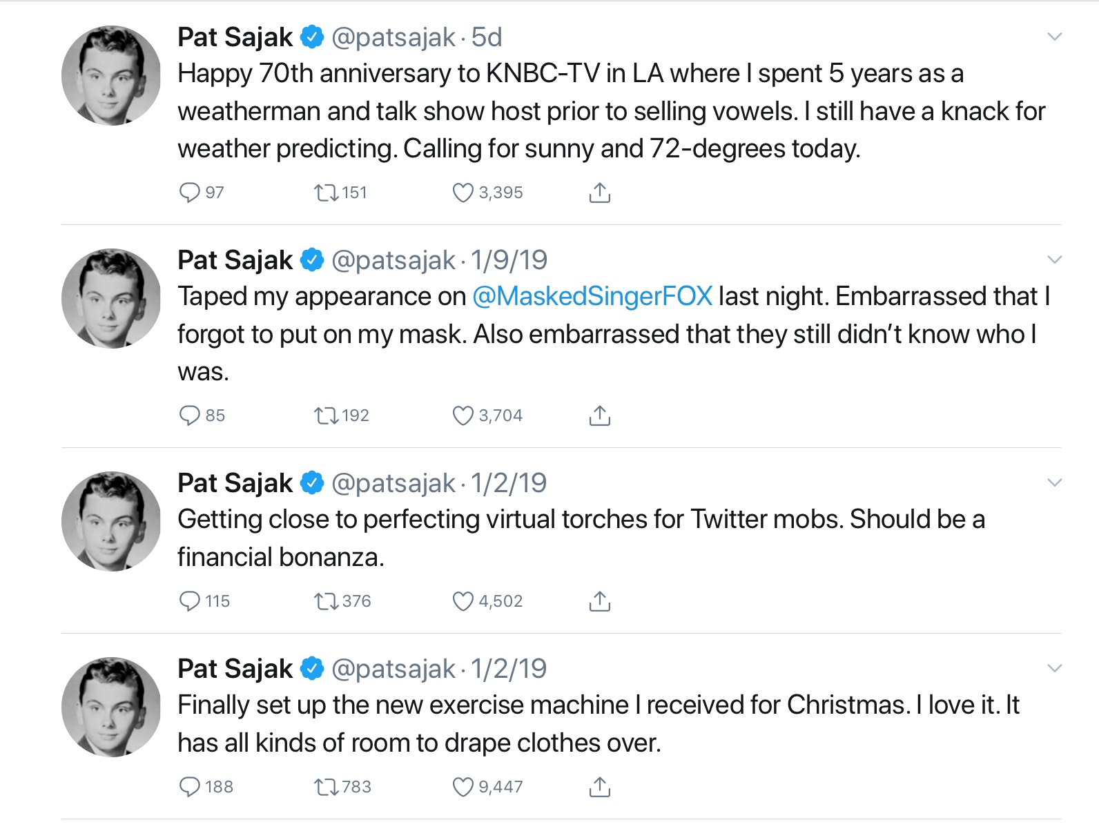Expand options chevron on Masked Singer tweet
Image resolution: width=1099 pixels, height=829 pixels.
[1054, 260]
